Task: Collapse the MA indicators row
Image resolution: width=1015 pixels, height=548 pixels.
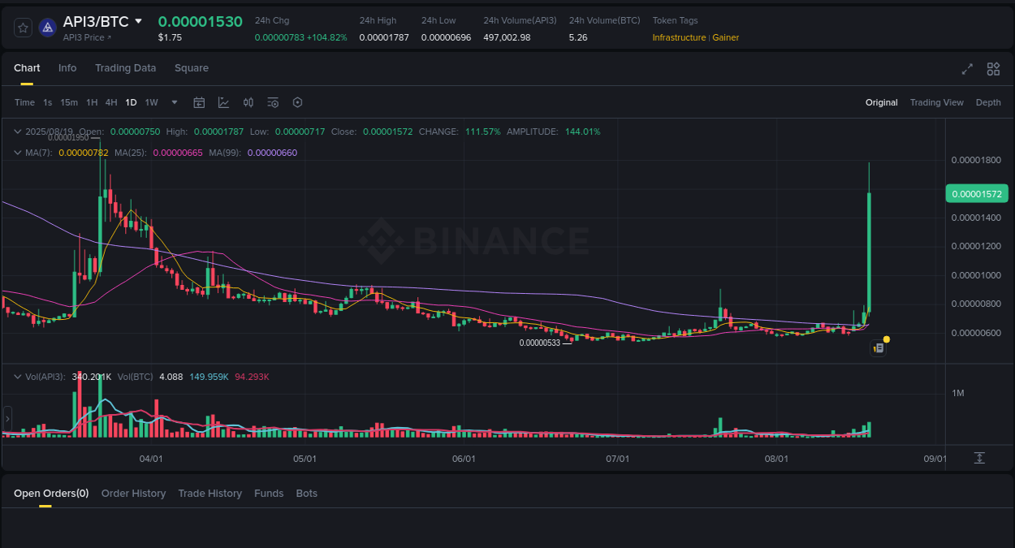Action: point(18,152)
